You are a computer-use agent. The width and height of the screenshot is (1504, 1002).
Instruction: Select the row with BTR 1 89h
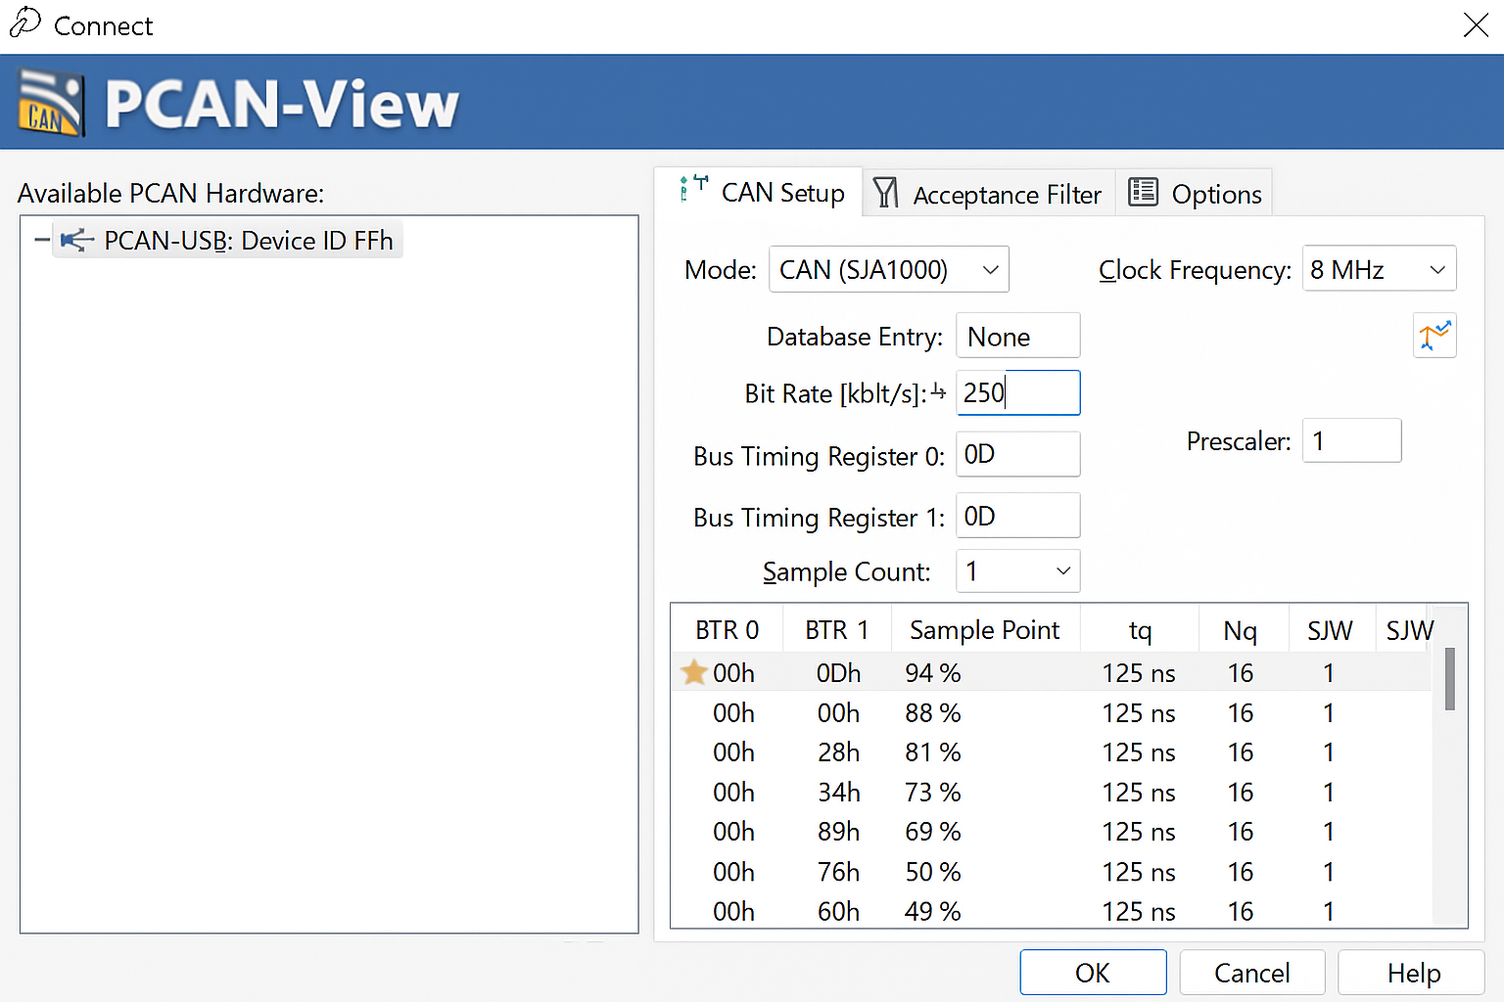tap(1052, 831)
